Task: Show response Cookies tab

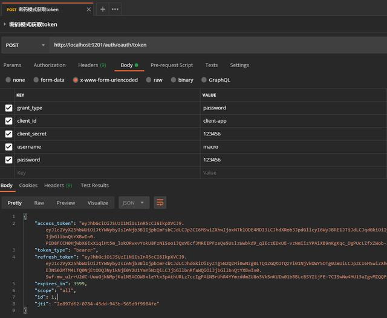Action: 28,186
